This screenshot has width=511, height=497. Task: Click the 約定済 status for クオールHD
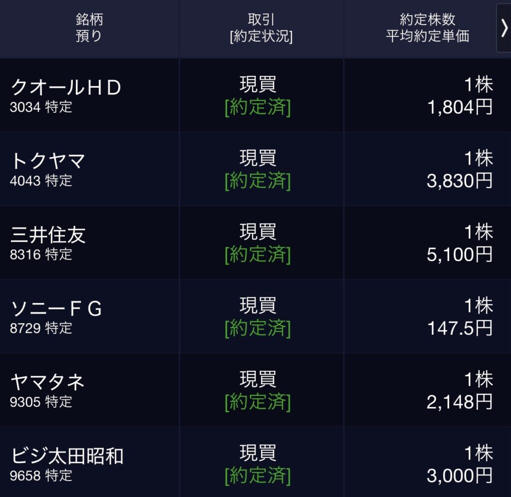coord(258,107)
